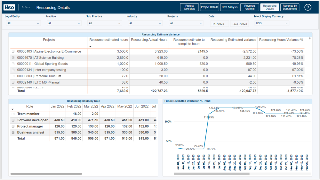
Task: Click the utilization chart horizontal scrollbar
Action: 212,174
